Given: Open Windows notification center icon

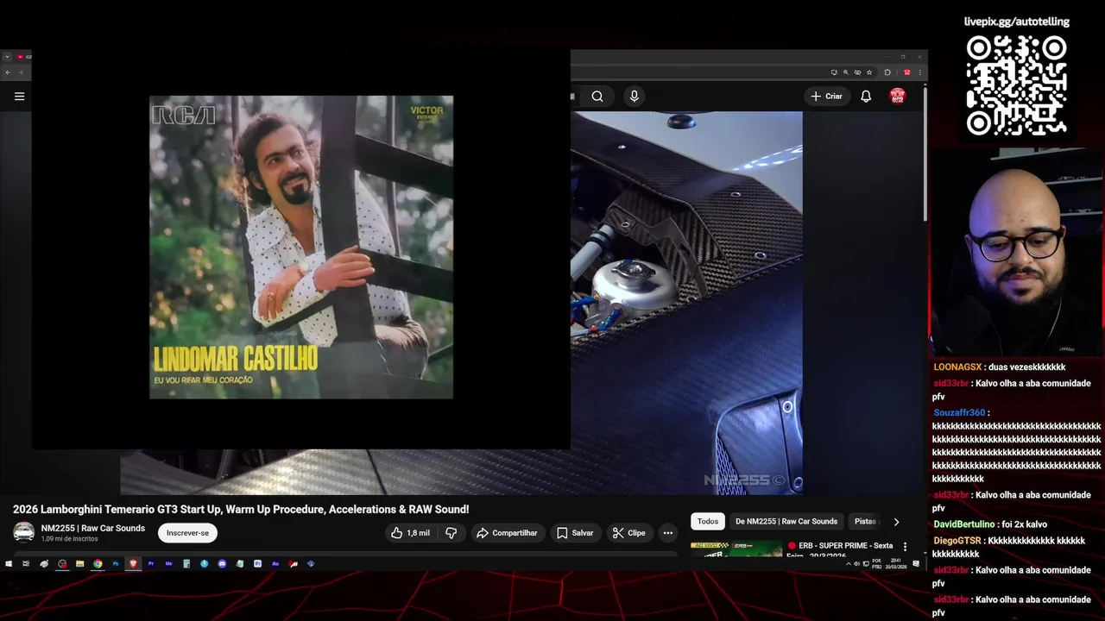Looking at the screenshot, I should pos(917,564).
